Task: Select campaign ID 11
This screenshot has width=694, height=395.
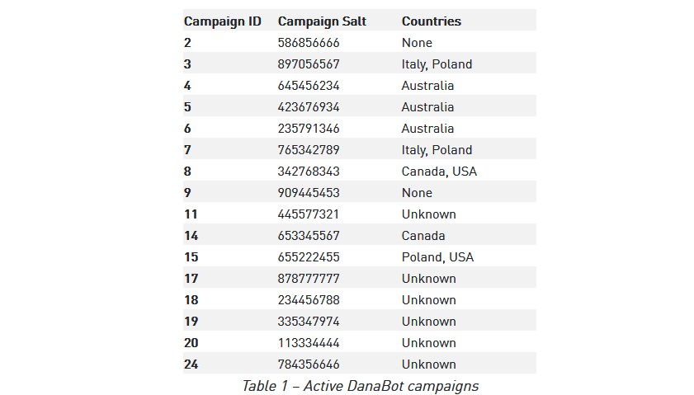Action: point(191,214)
